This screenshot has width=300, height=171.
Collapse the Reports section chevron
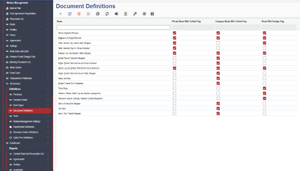click(48, 148)
